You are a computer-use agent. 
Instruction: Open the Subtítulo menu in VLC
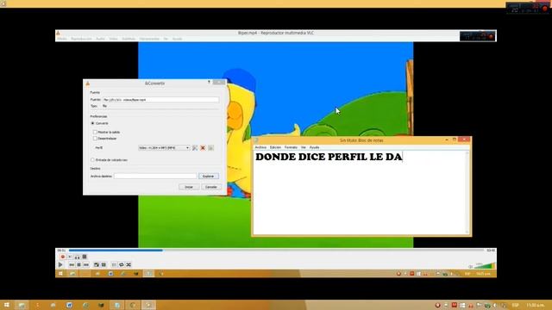tap(129, 39)
